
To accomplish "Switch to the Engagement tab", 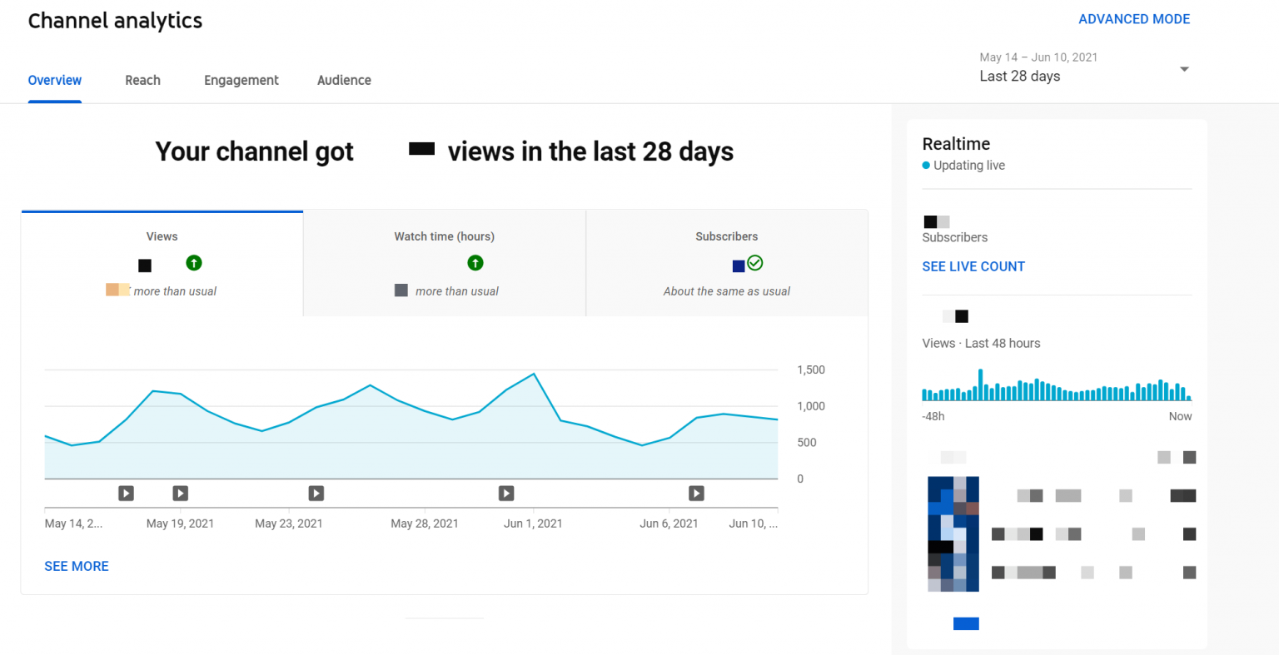I will pos(241,80).
